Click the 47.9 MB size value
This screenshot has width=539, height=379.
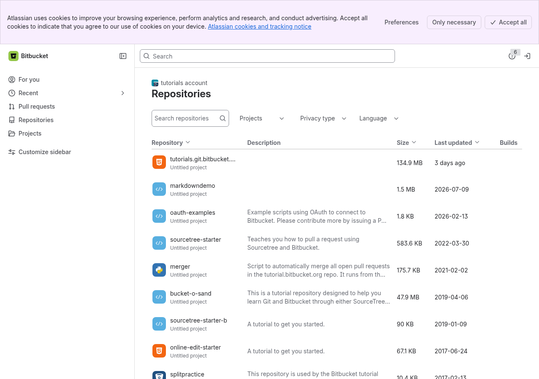[x=408, y=297]
